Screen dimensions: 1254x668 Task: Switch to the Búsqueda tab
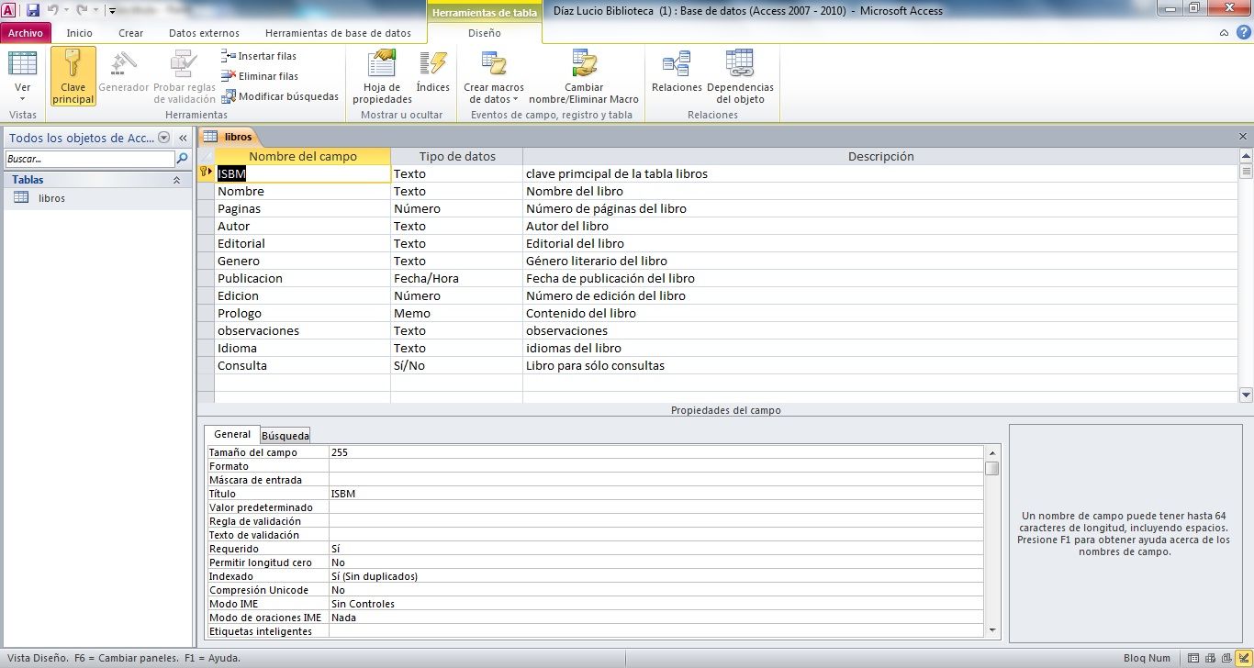tap(286, 436)
